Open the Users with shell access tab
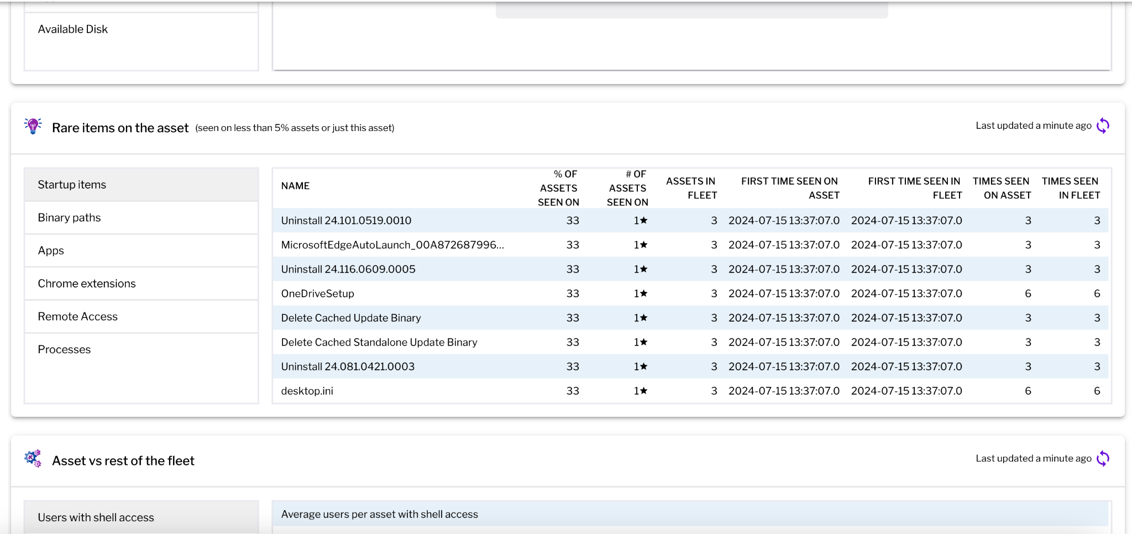Screen dimensions: 1132x534 click(x=141, y=517)
